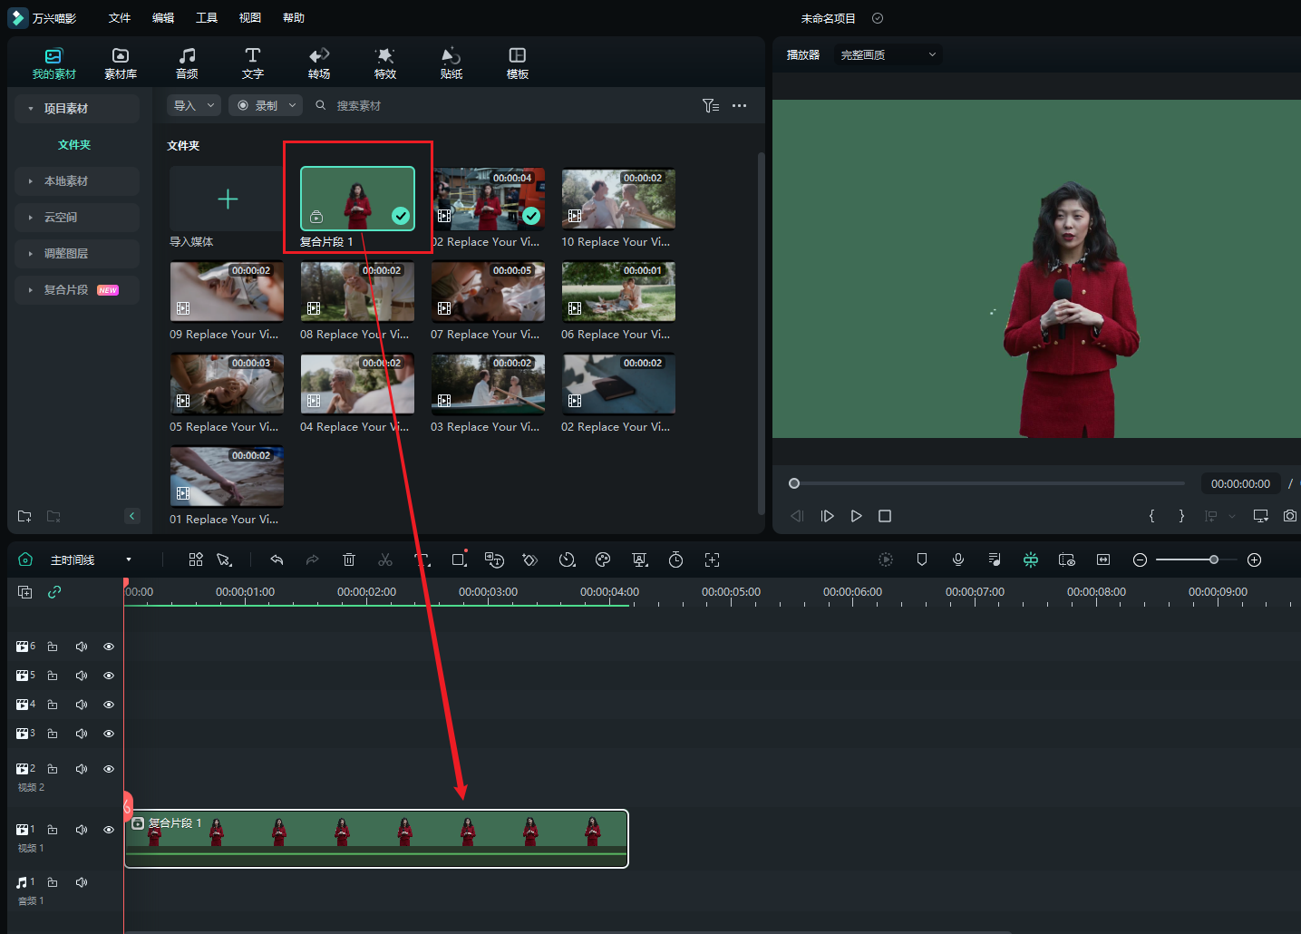Click the trash delete icon in timeline toolbar
The image size is (1301, 934).
(349, 560)
